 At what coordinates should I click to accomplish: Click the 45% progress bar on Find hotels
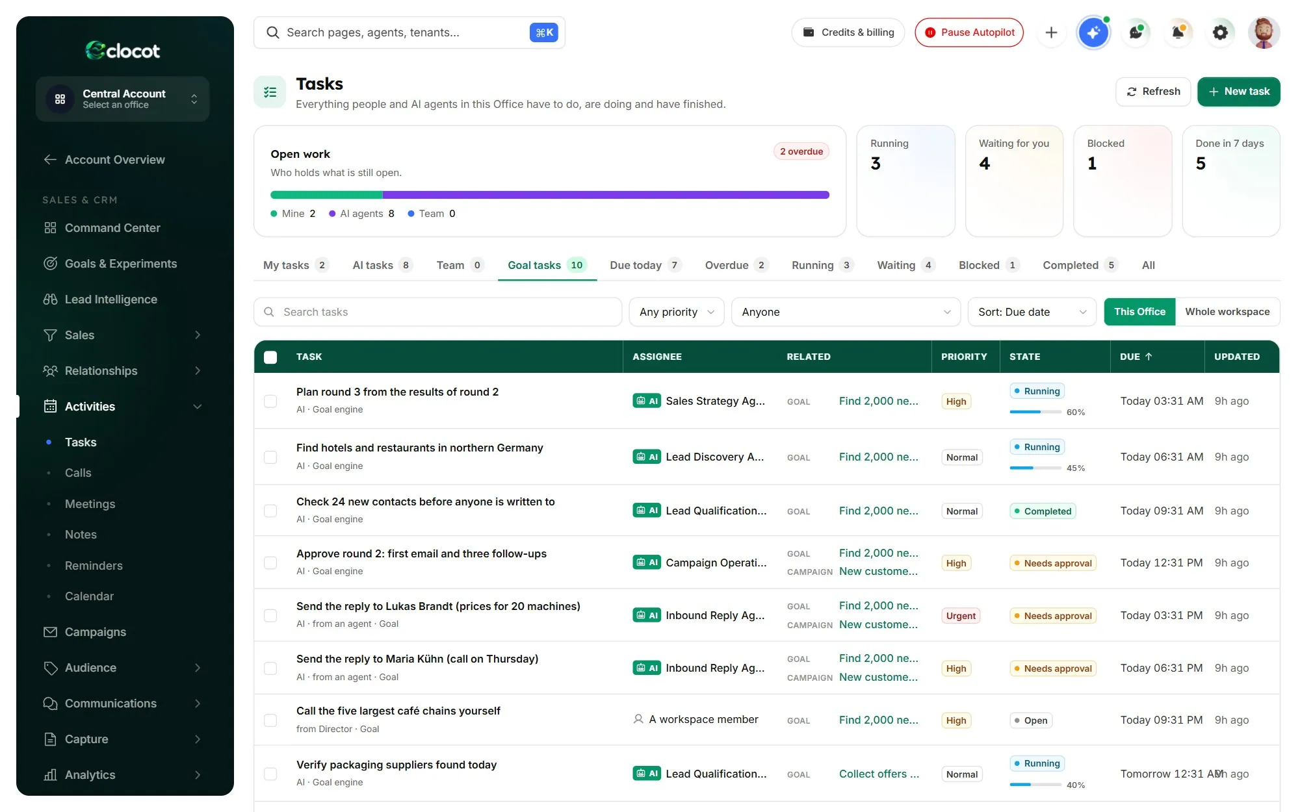pos(1035,468)
